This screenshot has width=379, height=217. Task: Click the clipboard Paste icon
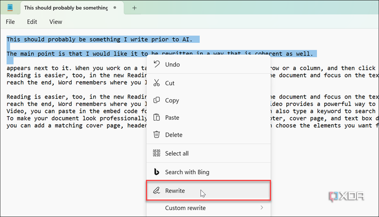(x=157, y=117)
